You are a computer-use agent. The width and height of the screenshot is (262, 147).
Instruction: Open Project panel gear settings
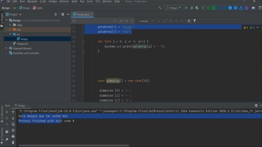[x=63, y=15]
